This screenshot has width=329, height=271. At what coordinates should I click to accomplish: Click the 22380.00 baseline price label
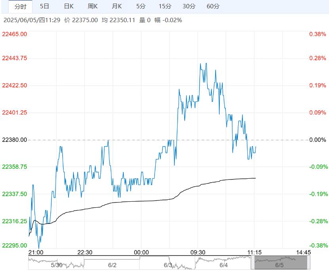[x=15, y=140]
